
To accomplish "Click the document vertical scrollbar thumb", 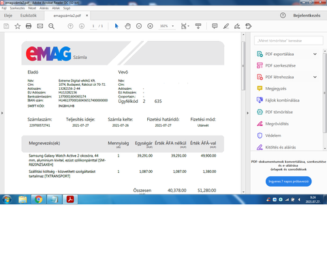I will coord(243,66).
